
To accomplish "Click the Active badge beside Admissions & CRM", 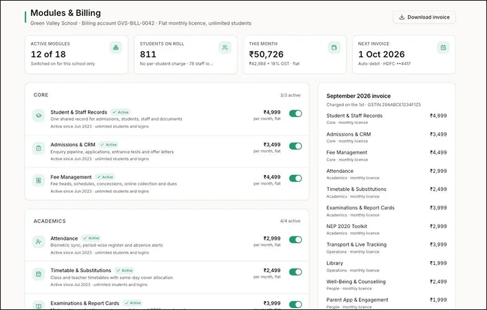I will pos(108,145).
